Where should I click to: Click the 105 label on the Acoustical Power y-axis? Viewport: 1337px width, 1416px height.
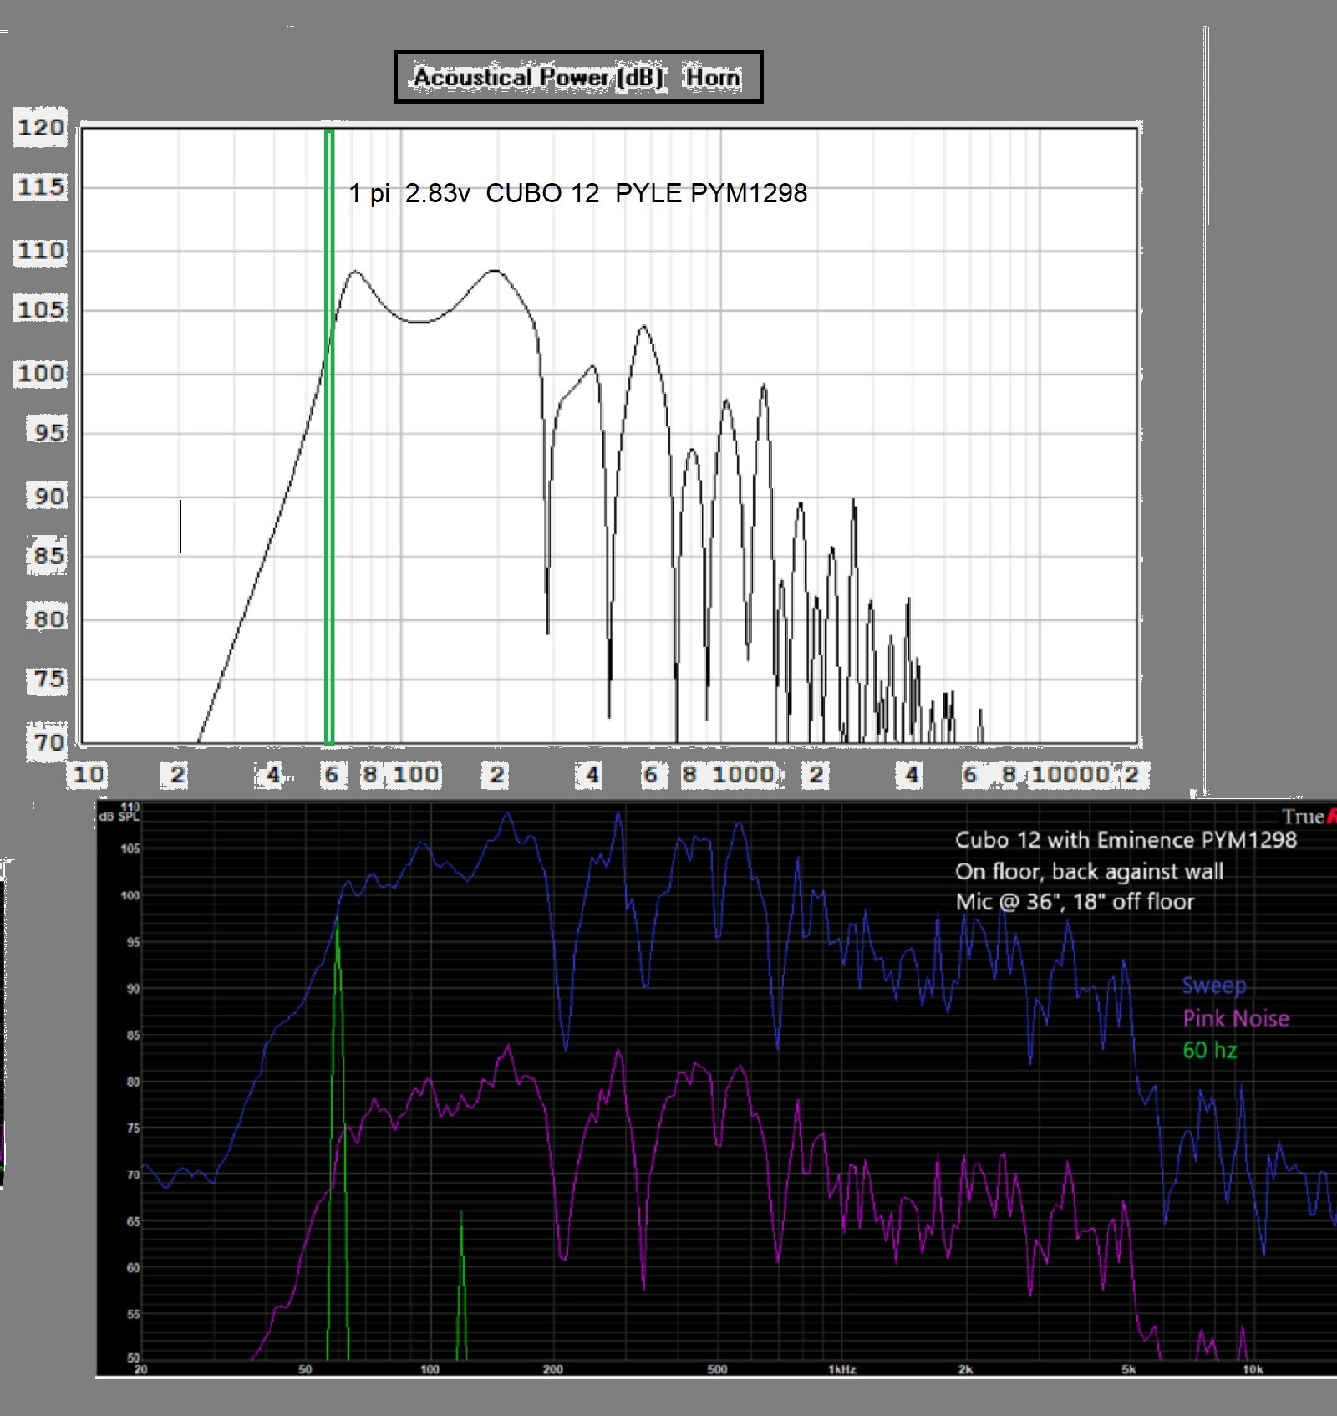[40, 310]
